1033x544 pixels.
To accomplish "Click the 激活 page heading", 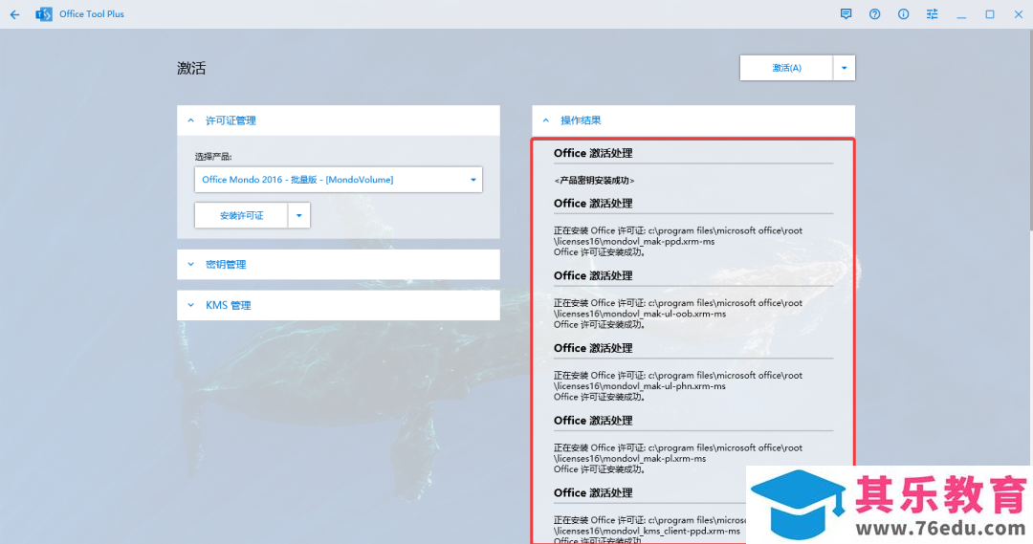I will click(x=191, y=69).
